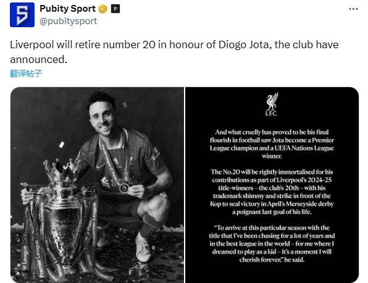Click the 'final flourish in football' paragraph
This screenshot has height=283, width=368.
coord(272,144)
